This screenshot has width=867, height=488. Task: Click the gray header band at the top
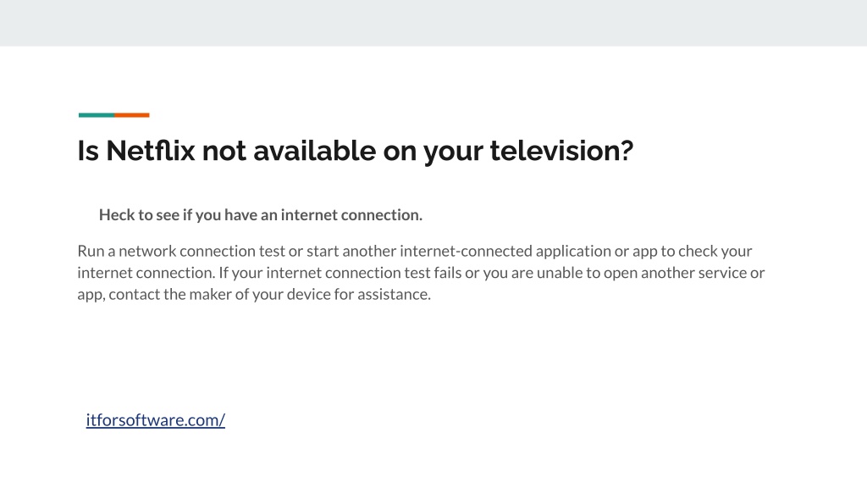point(433,23)
